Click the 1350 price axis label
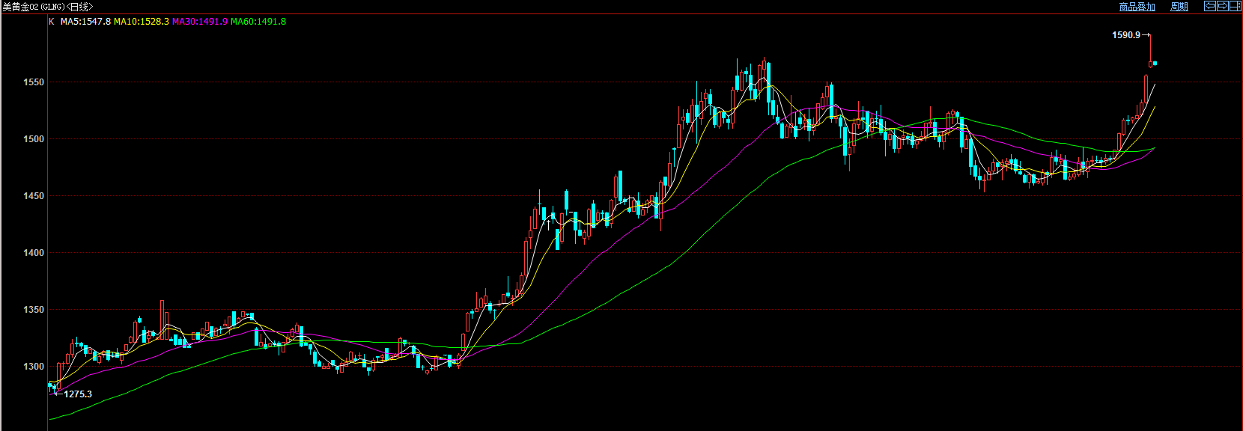Viewport: 1243px width, 431px height. point(34,310)
